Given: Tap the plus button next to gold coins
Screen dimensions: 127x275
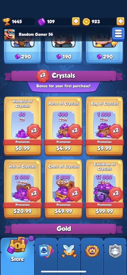Looking at the screenshot, I should [121, 21].
